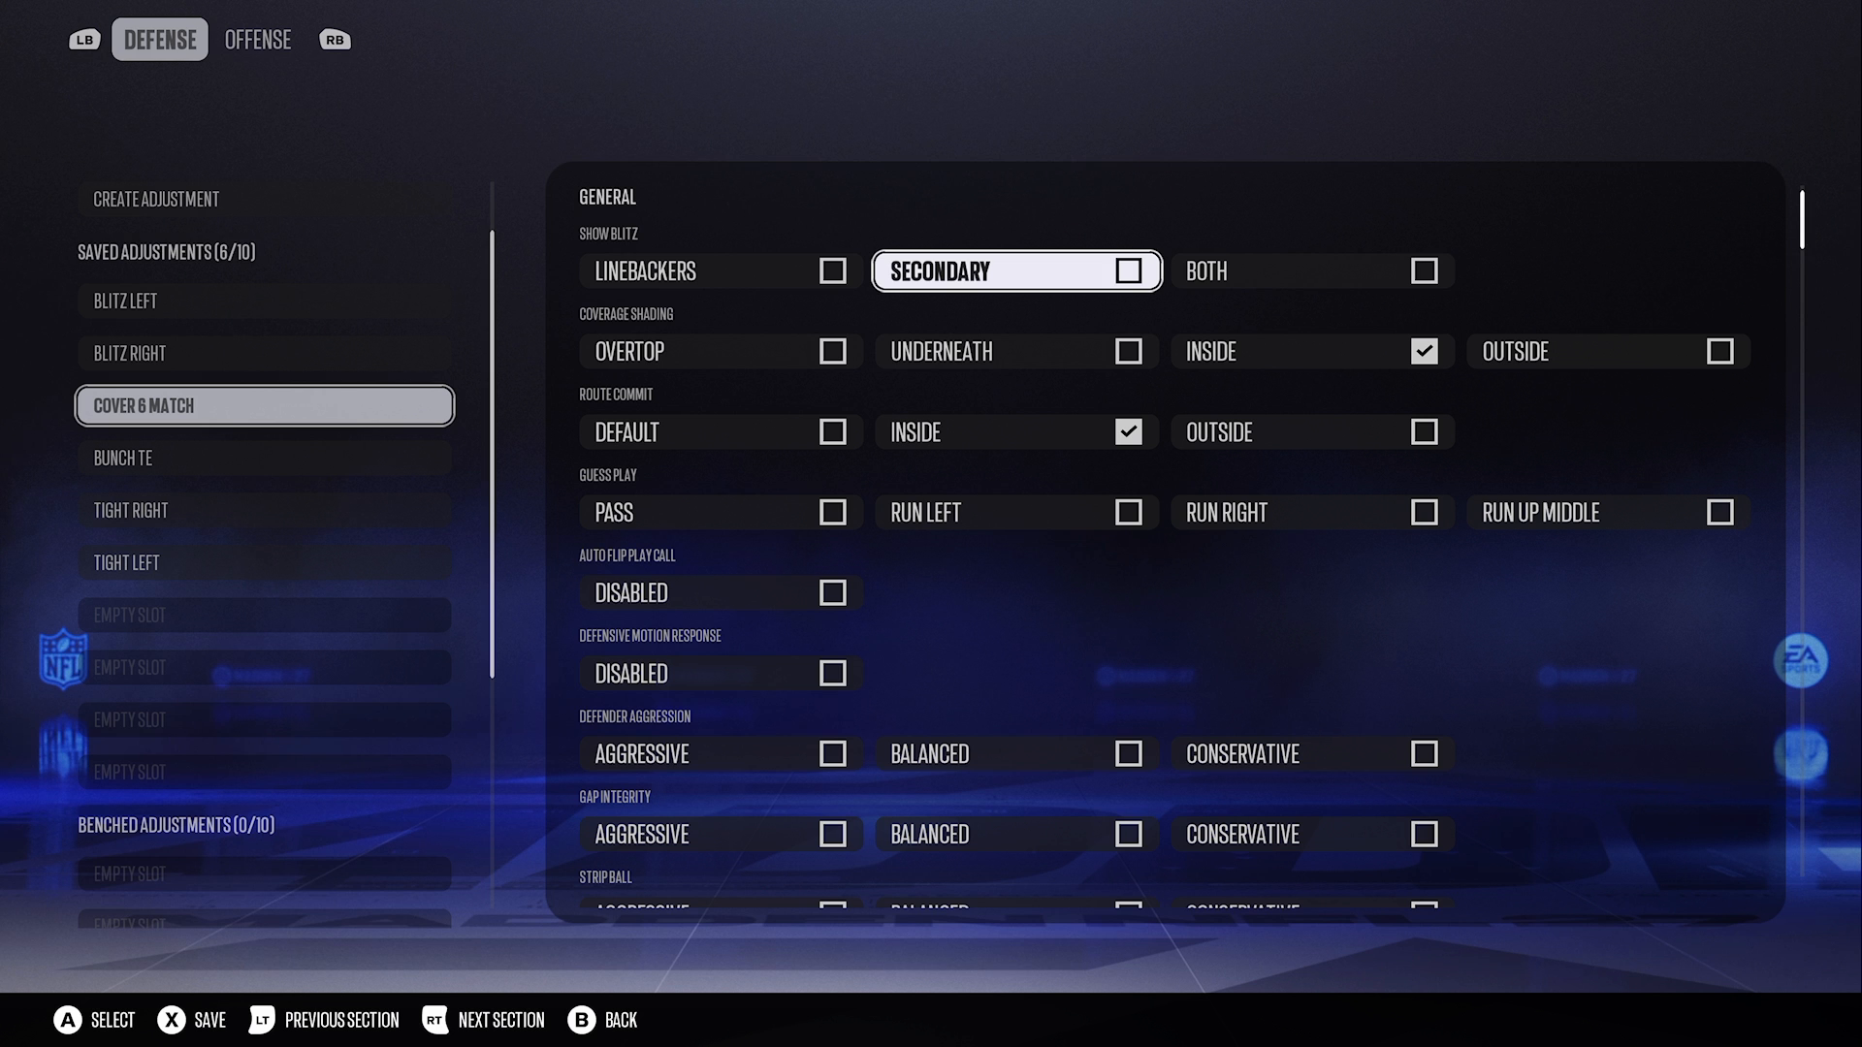
Task: Click the A button Select icon
Action: pyautogui.click(x=68, y=1020)
